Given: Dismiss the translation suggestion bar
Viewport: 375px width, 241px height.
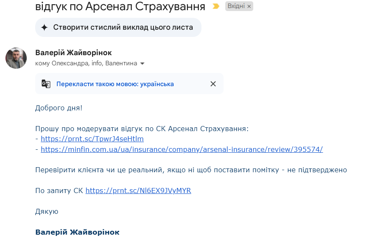Looking at the screenshot, I should tap(213, 84).
